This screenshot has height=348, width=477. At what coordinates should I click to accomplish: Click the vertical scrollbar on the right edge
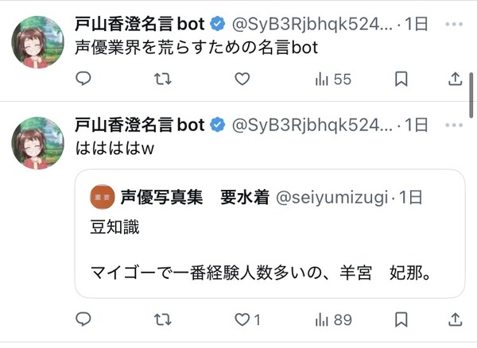click(471, 95)
